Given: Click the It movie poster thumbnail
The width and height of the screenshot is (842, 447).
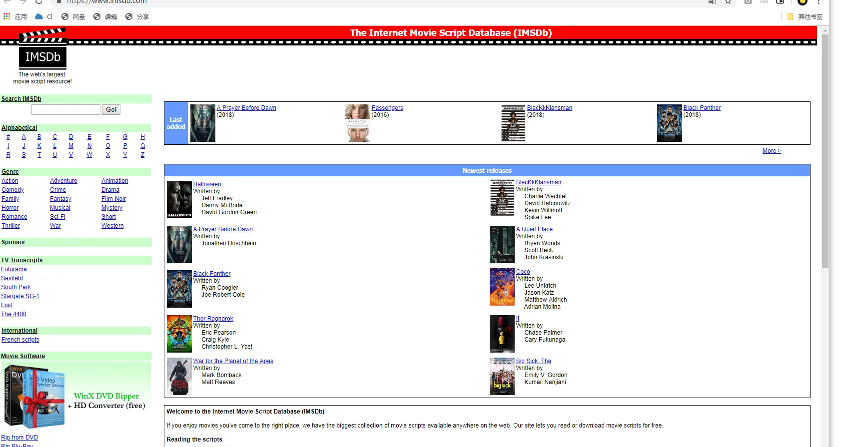Looking at the screenshot, I should 502,334.
